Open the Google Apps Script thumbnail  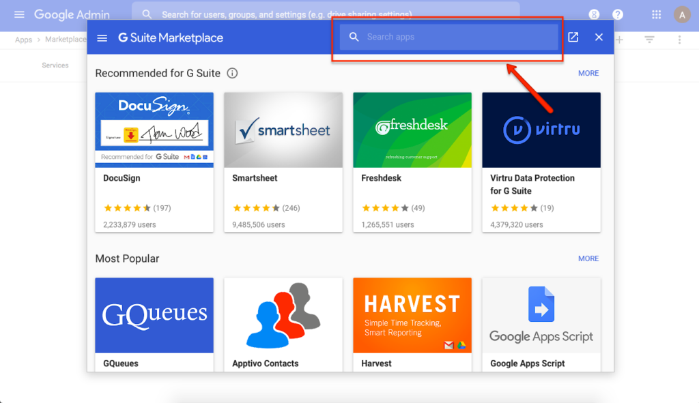pos(541,315)
